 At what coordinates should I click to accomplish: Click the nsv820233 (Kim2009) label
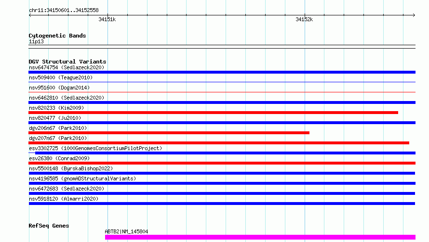click(x=56, y=108)
